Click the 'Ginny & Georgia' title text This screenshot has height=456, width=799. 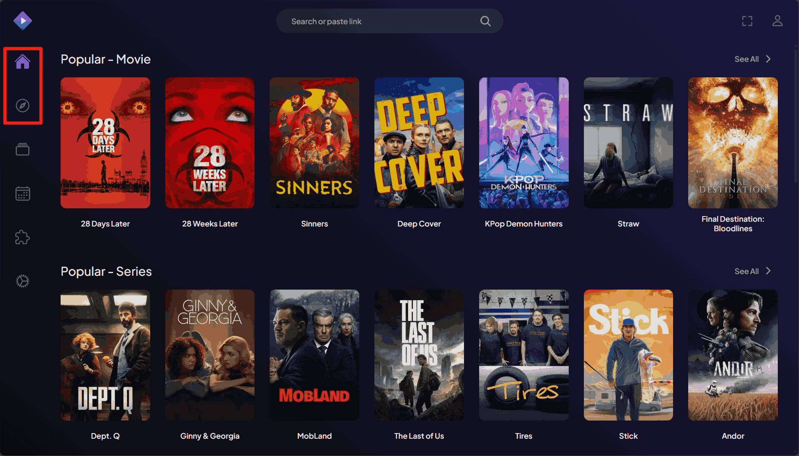(x=210, y=436)
